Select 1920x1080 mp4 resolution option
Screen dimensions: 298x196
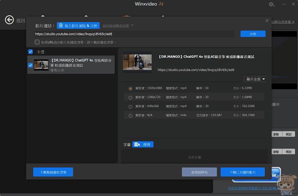coord(130,88)
